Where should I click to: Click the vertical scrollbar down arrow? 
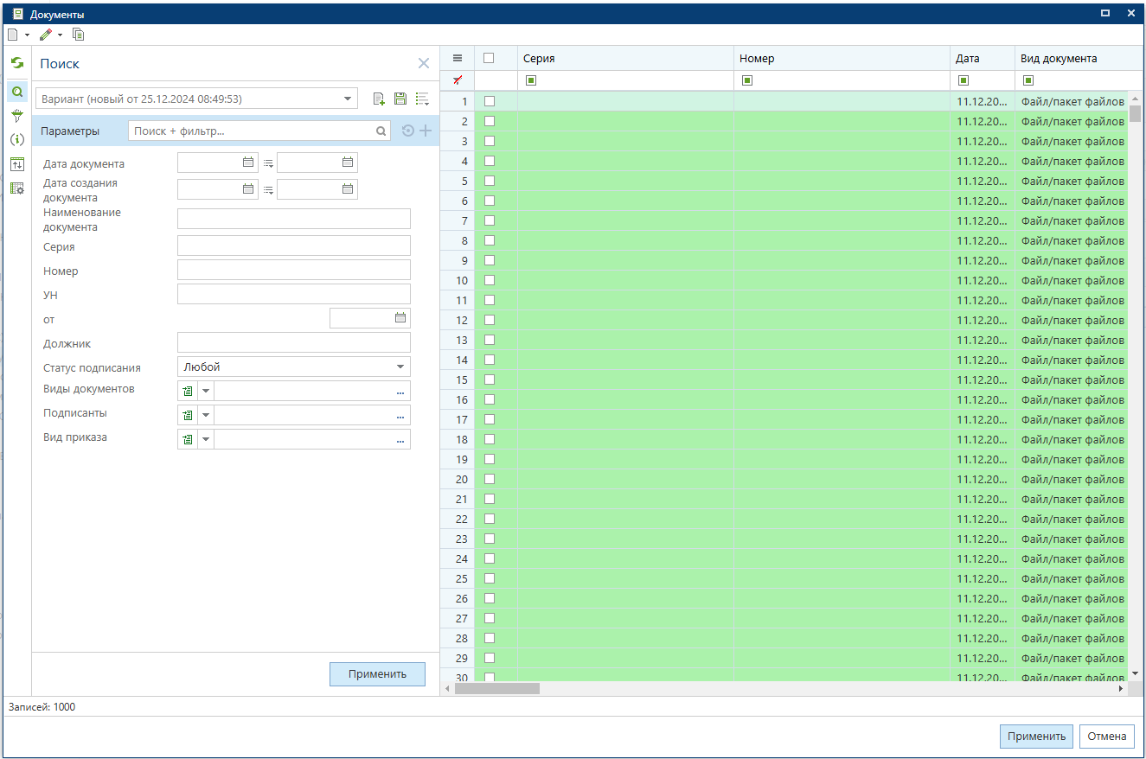[1135, 673]
